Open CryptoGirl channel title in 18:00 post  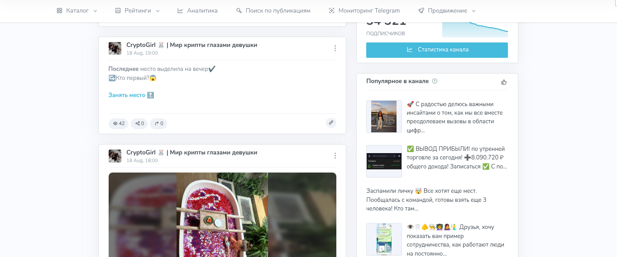point(192,152)
